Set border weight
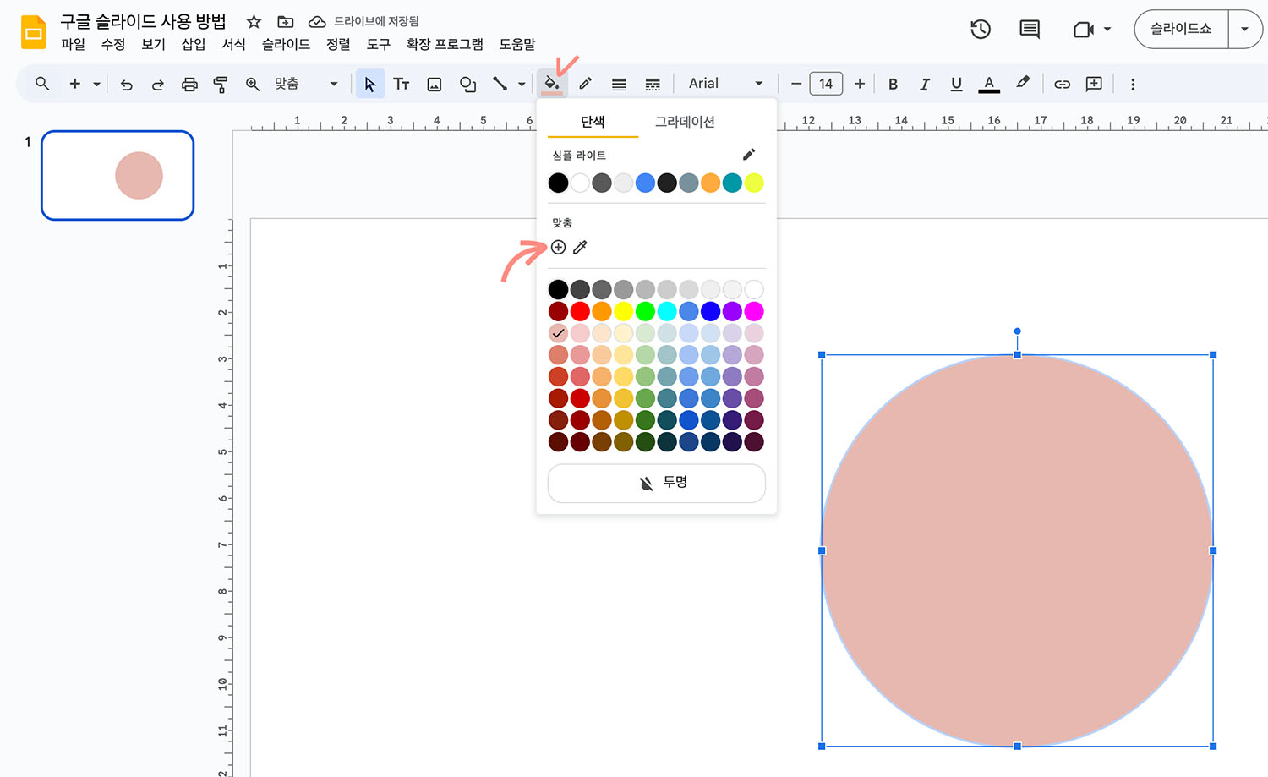 [x=619, y=84]
